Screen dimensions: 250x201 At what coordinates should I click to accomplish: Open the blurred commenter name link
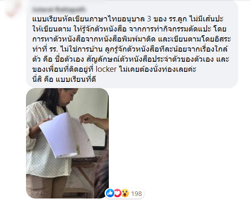(59, 10)
